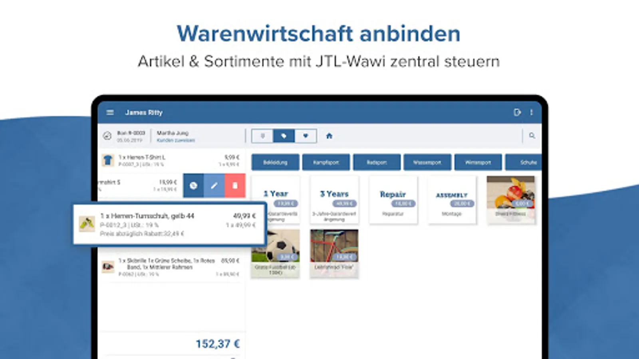Add the 1 Year warranty tile

tap(276, 200)
